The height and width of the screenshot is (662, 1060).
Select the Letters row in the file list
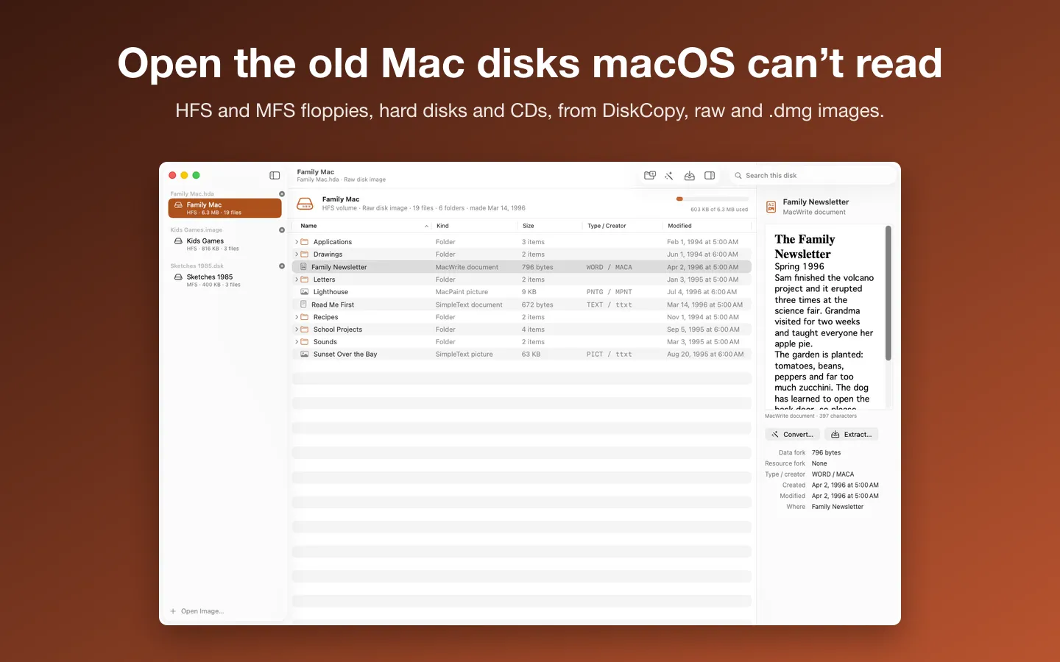point(522,280)
